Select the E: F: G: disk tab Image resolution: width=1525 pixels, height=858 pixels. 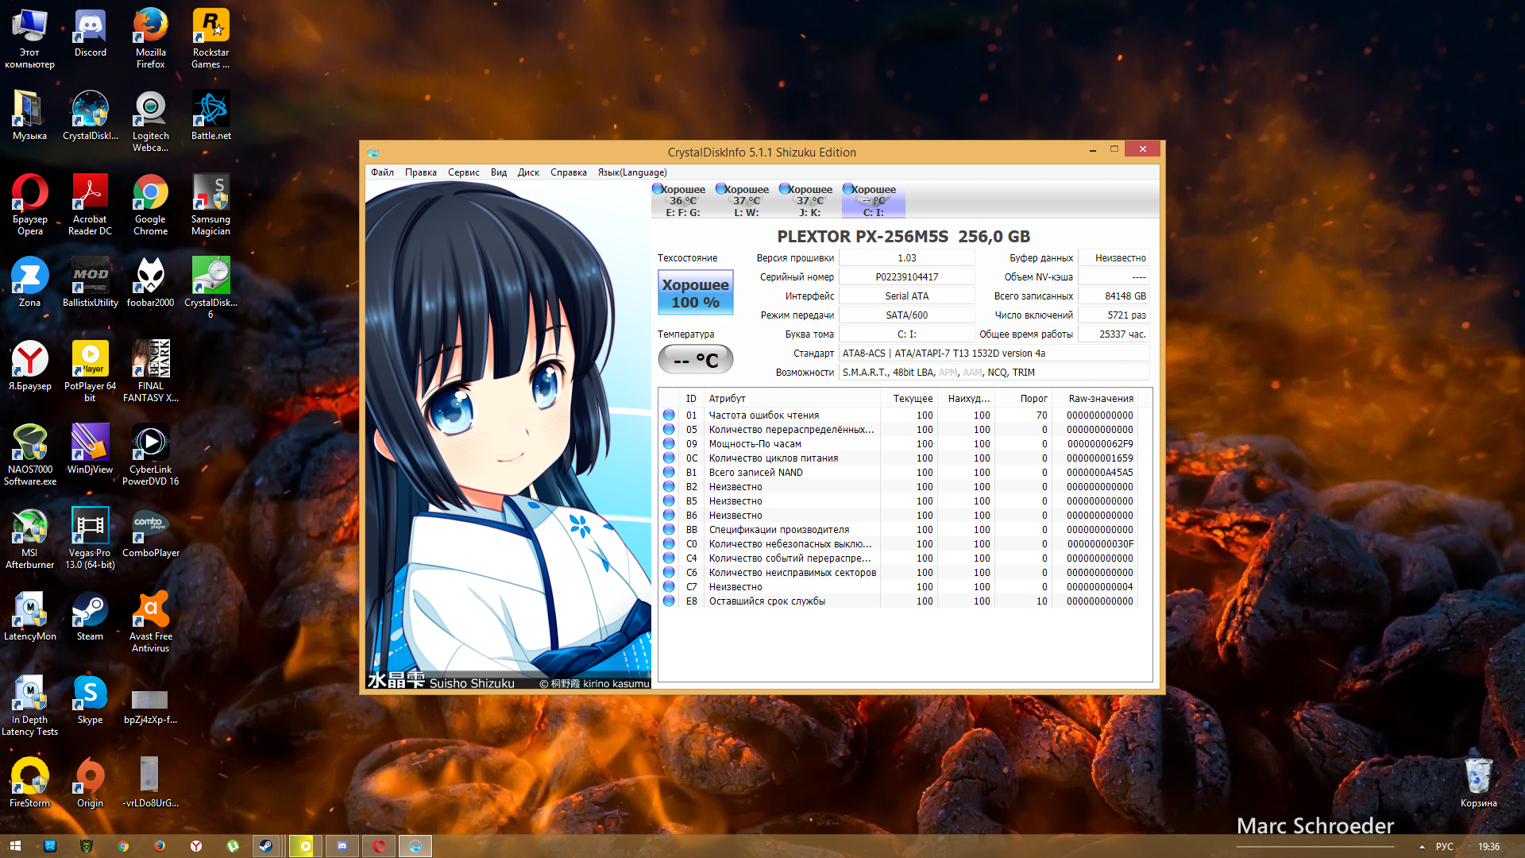coord(681,200)
